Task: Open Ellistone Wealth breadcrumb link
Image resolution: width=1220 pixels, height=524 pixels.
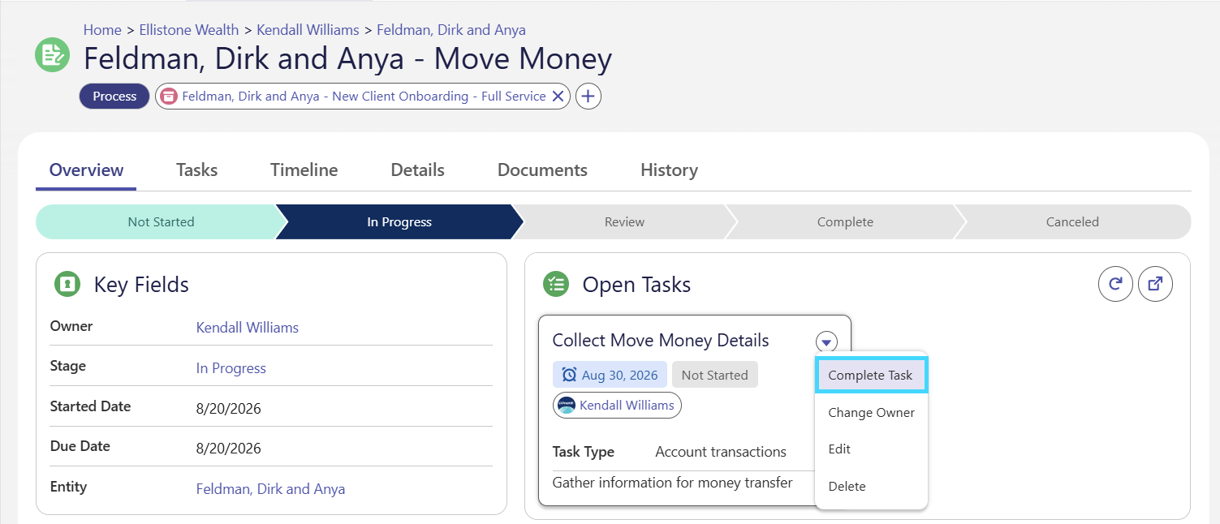Action: point(189,30)
